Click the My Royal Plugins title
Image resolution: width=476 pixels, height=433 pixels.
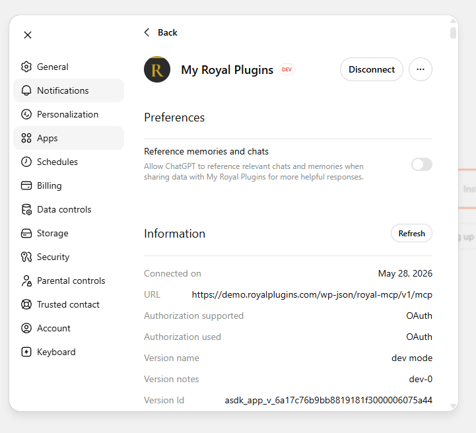click(x=227, y=70)
